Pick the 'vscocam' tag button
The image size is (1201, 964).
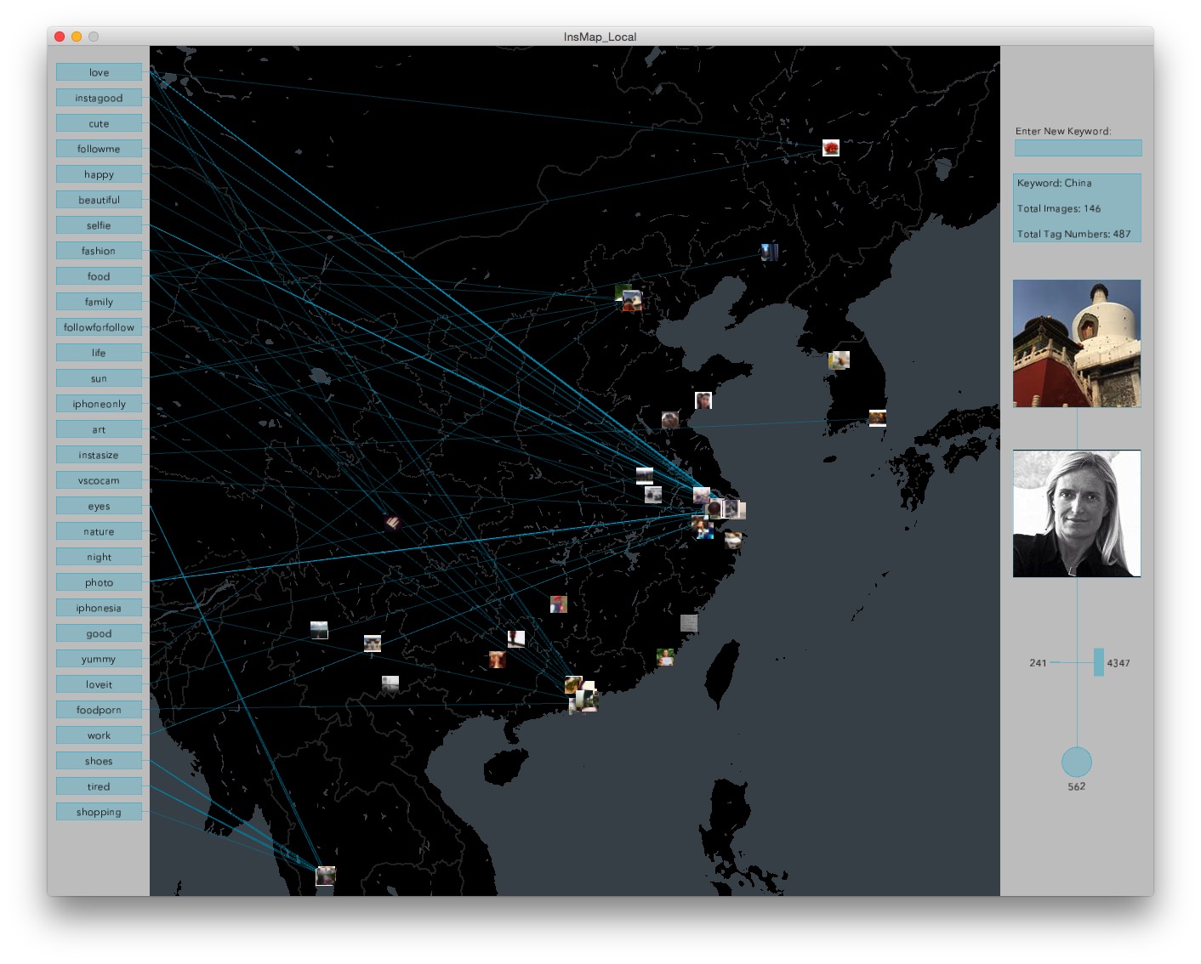[x=99, y=480]
